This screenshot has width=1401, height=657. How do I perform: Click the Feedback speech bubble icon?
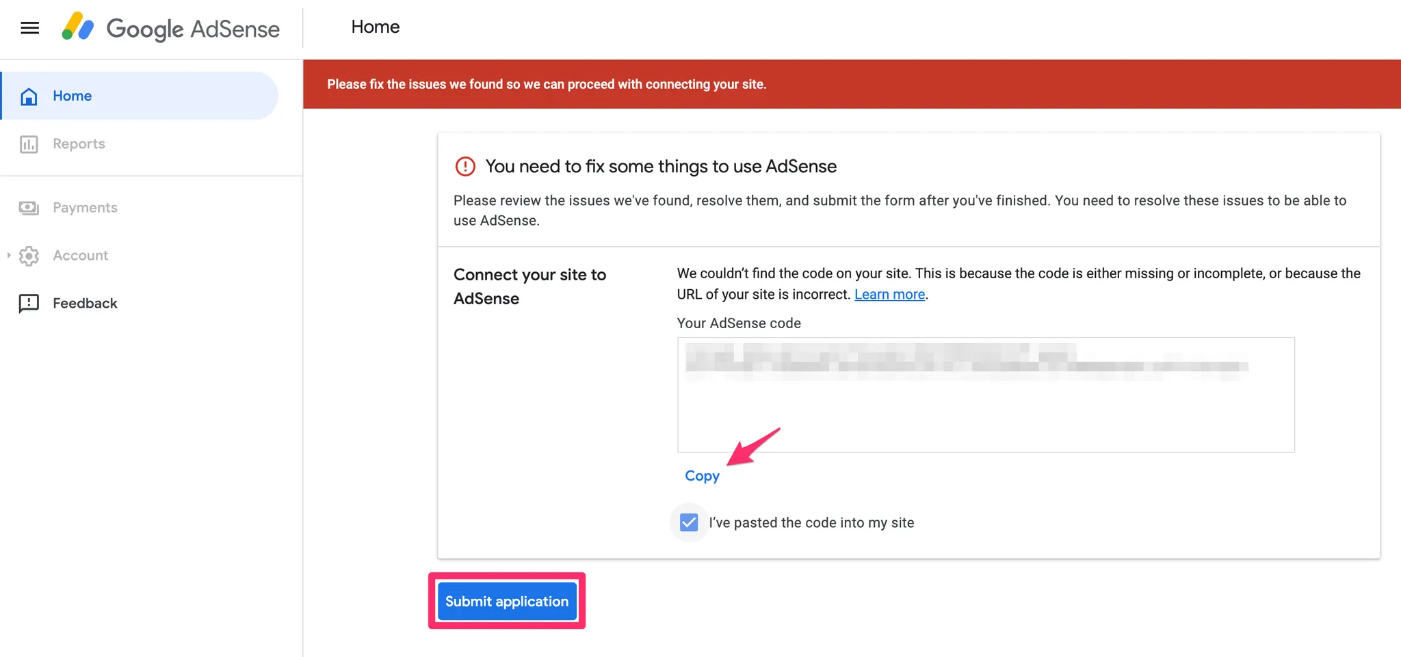(x=29, y=304)
